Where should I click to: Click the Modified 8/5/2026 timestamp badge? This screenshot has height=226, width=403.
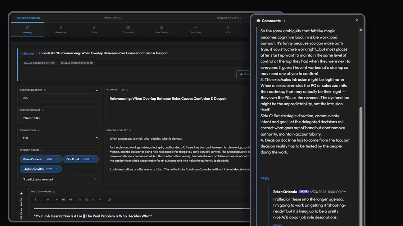click(77, 63)
